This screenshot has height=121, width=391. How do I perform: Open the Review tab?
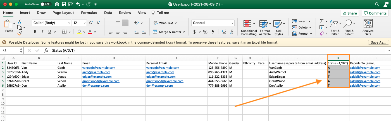point(125,13)
